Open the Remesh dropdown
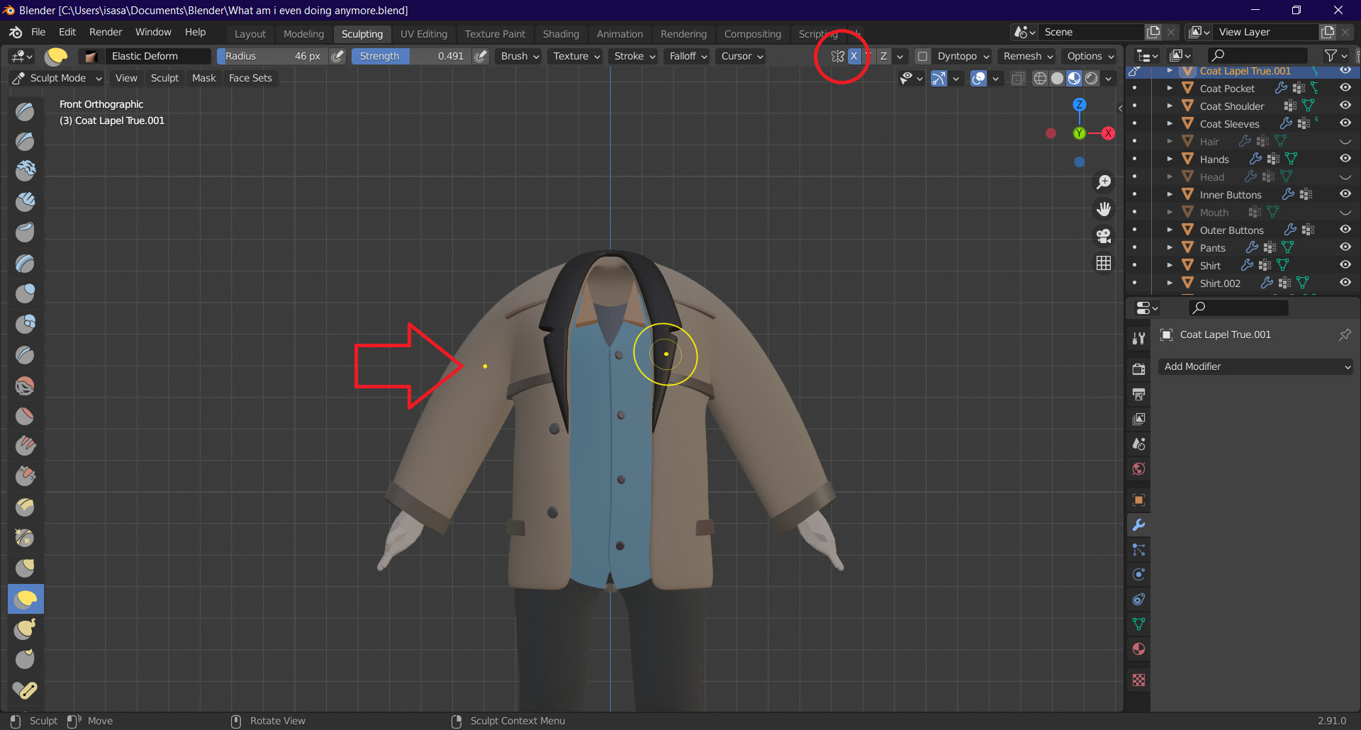Viewport: 1361px width, 730px height. [x=1026, y=56]
